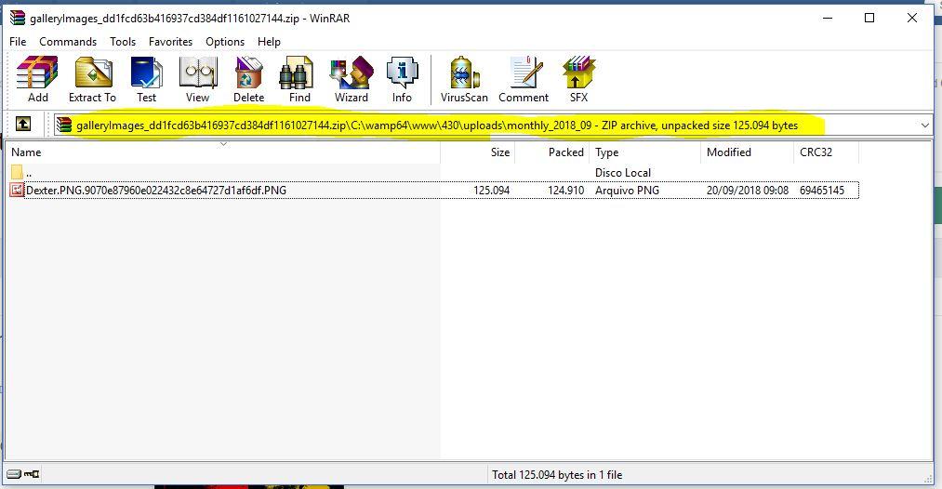942x489 pixels.
Task: Click the key password status icon
Action: point(32,474)
